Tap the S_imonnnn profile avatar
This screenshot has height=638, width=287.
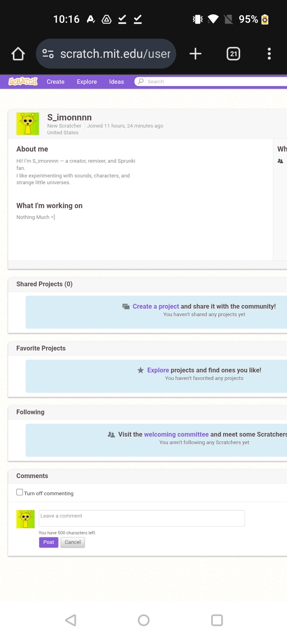28,124
